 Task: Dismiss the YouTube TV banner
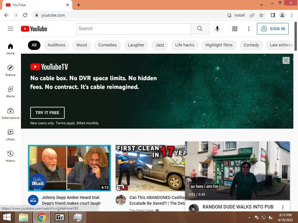pos(286,60)
